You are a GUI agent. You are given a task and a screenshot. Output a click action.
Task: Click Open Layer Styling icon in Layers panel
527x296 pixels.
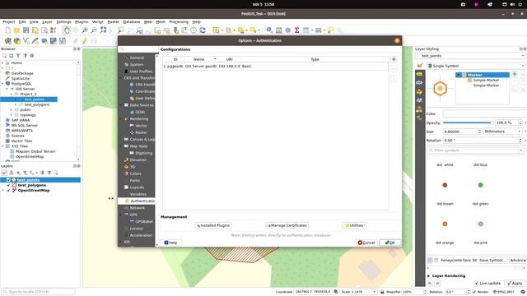[x=4, y=173]
